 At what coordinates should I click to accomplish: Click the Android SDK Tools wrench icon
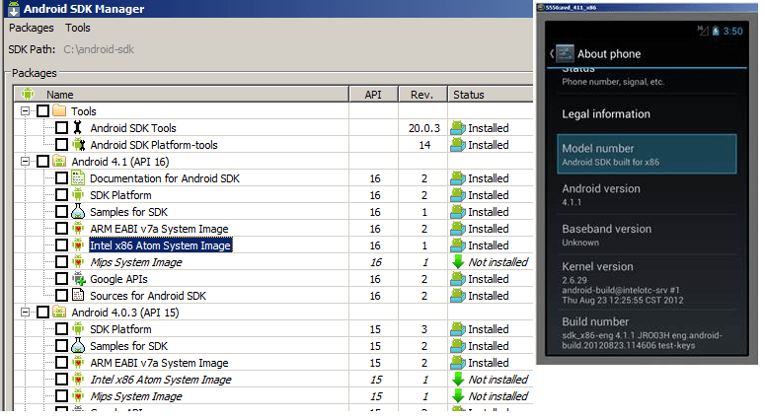pos(78,128)
